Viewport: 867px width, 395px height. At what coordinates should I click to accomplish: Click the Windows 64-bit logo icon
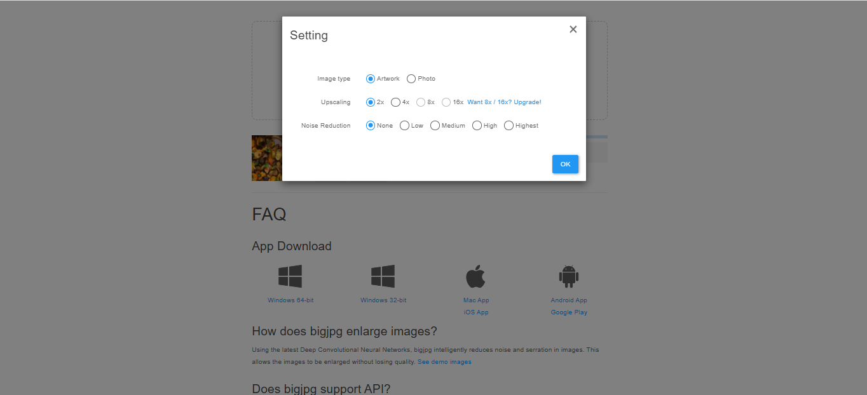pos(290,276)
